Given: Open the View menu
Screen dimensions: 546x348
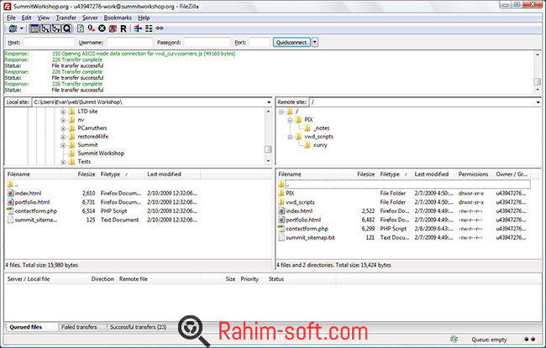Looking at the screenshot, I should [x=44, y=18].
